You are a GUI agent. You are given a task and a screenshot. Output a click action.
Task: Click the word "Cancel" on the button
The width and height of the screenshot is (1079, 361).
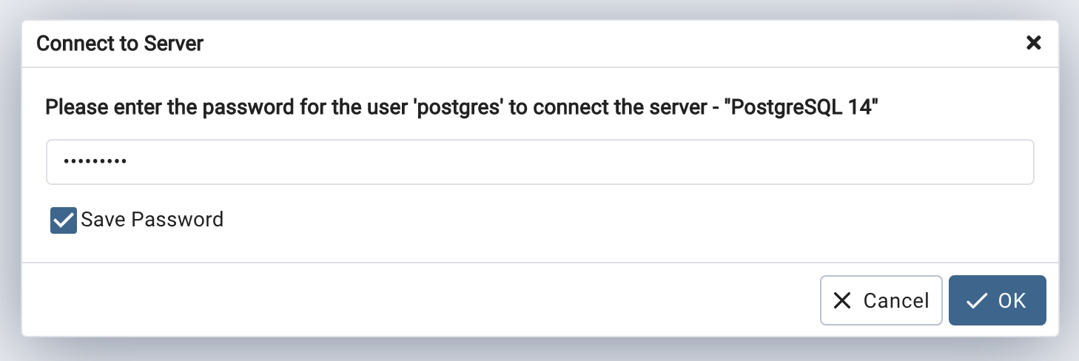coord(895,300)
